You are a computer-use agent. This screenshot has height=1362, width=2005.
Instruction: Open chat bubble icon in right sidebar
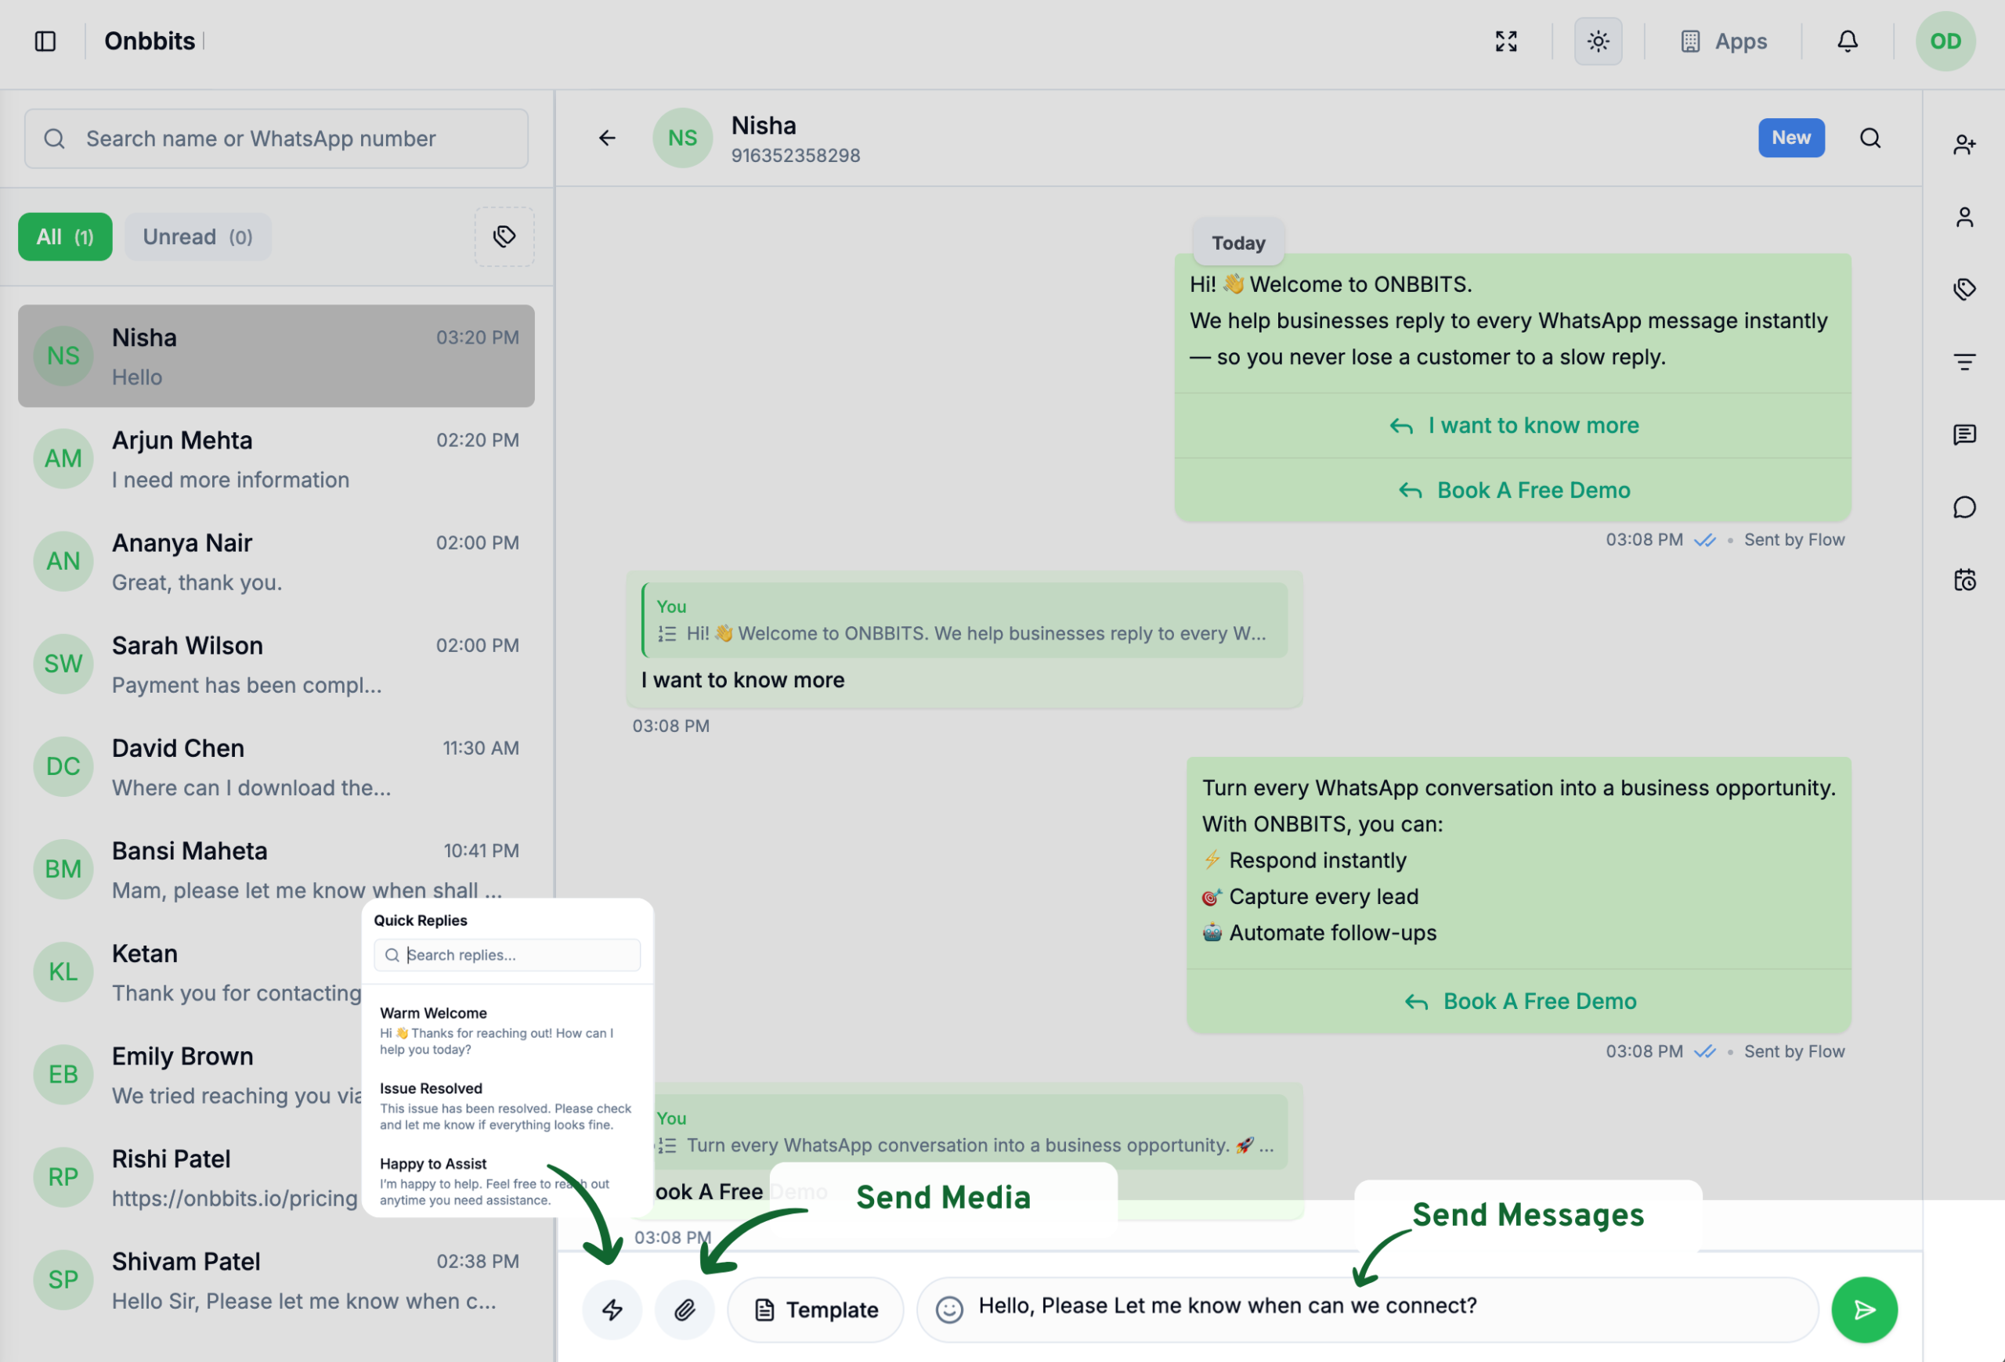[x=1964, y=507]
